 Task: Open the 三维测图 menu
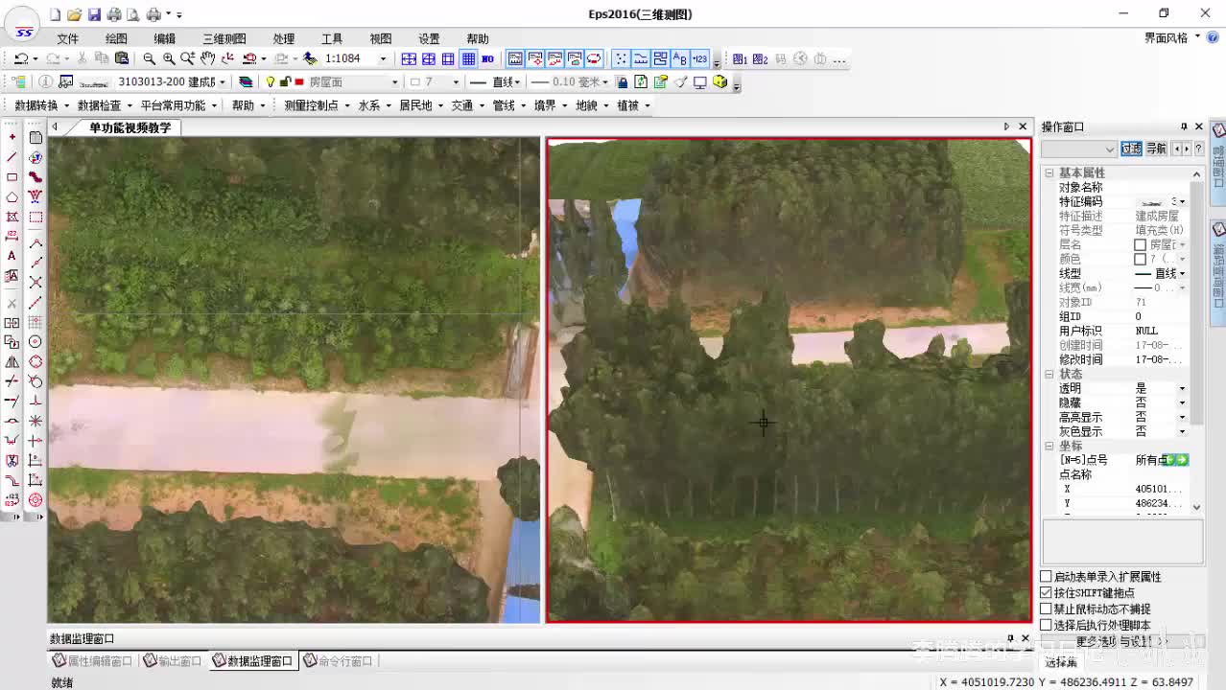(x=224, y=39)
